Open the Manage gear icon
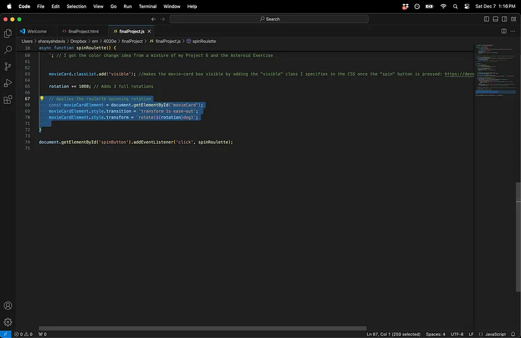The height and width of the screenshot is (338, 521). pyautogui.click(x=8, y=322)
